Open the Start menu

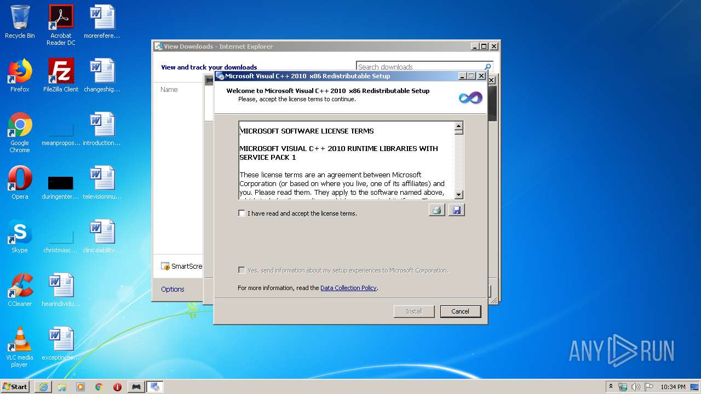click(x=15, y=386)
